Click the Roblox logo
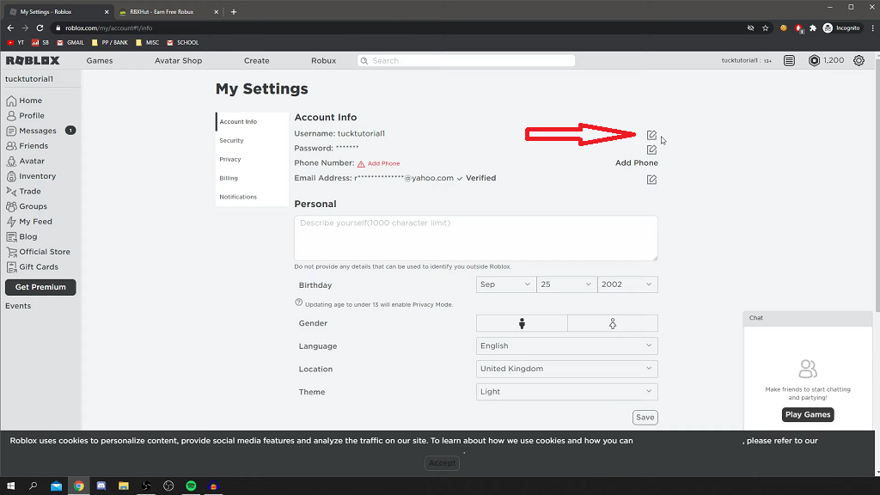880x495 pixels. pos(33,61)
